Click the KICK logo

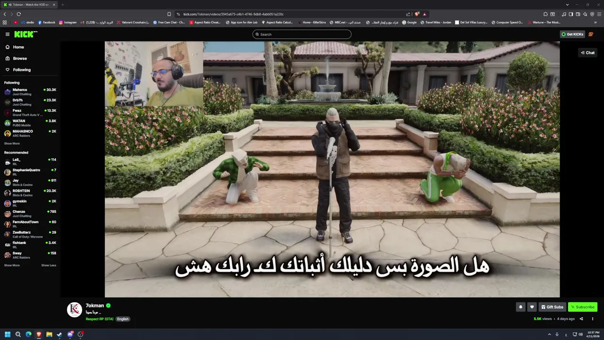coord(25,34)
